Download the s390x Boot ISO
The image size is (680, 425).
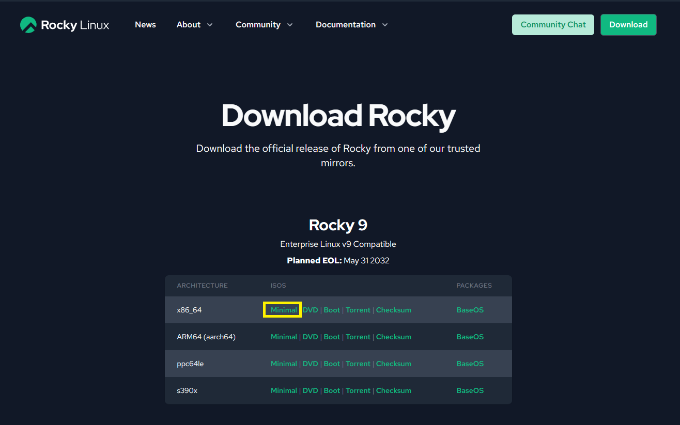(x=332, y=390)
